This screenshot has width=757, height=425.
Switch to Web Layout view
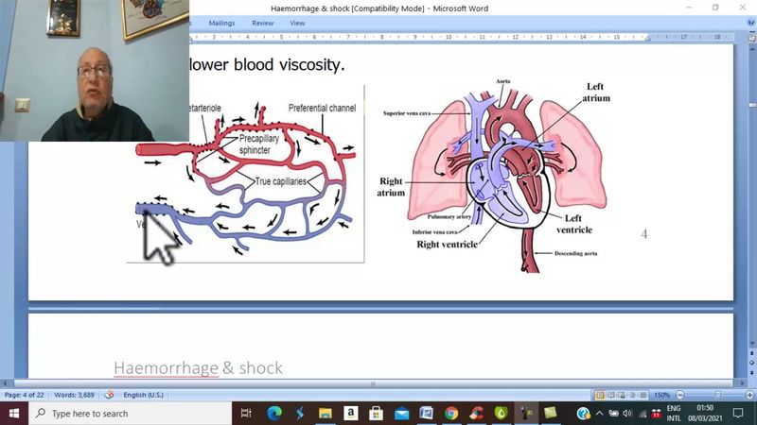point(622,395)
